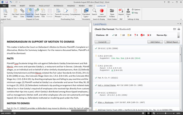Filter by red circle check citations
The height and width of the screenshot is (115, 183).
[143, 35]
